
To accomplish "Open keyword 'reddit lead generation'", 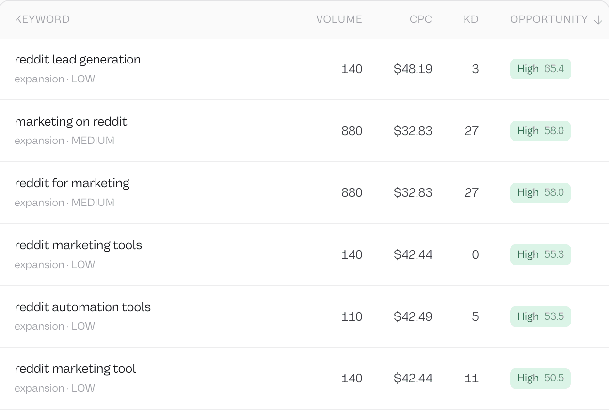I will pos(78,60).
